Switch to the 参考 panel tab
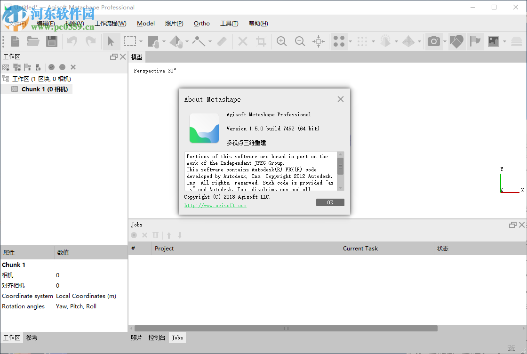 (x=32, y=338)
